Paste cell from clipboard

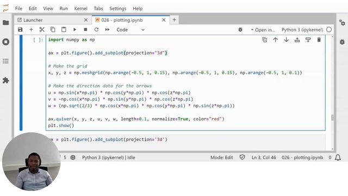coord(64,29)
